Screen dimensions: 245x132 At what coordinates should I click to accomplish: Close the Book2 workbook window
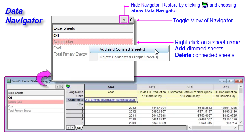(238, 81)
